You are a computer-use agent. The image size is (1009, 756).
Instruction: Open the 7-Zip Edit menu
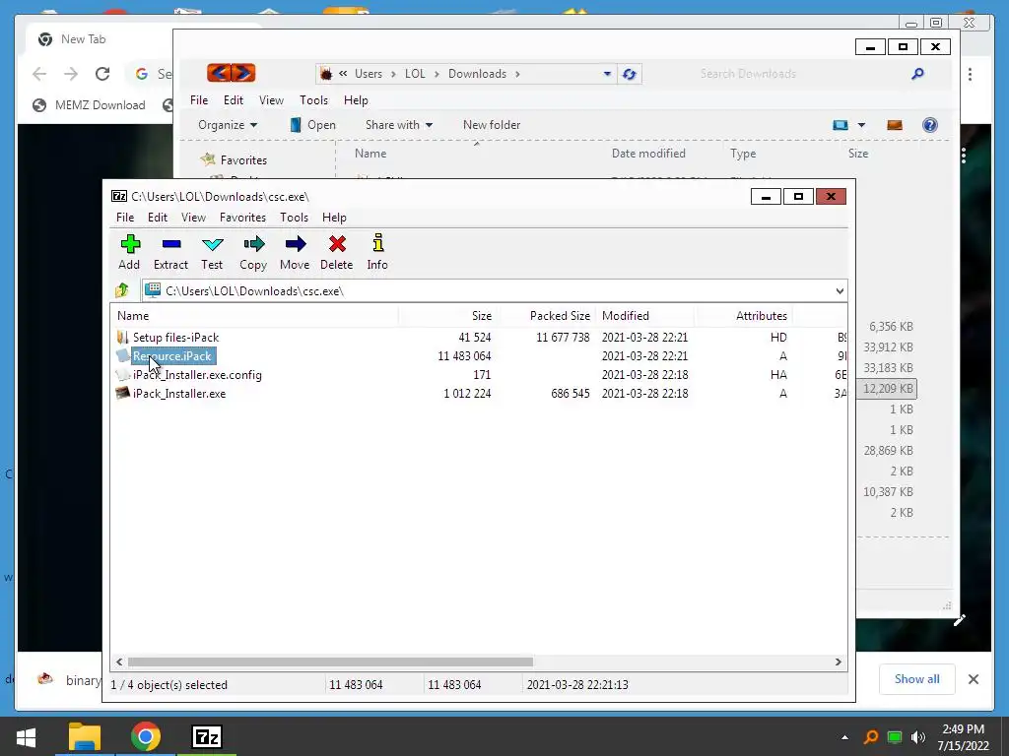pyautogui.click(x=157, y=218)
